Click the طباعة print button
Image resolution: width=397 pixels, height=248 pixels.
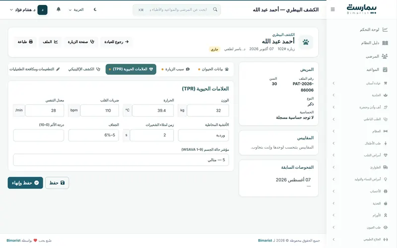25,42
